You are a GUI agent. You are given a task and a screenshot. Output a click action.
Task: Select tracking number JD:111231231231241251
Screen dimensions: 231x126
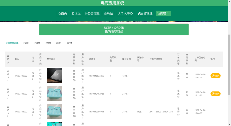161,112
